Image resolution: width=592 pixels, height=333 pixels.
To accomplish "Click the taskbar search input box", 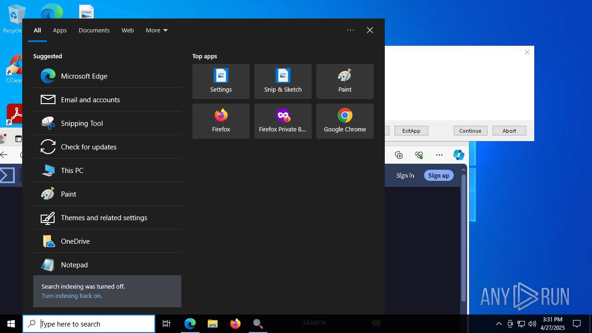I will click(x=89, y=324).
